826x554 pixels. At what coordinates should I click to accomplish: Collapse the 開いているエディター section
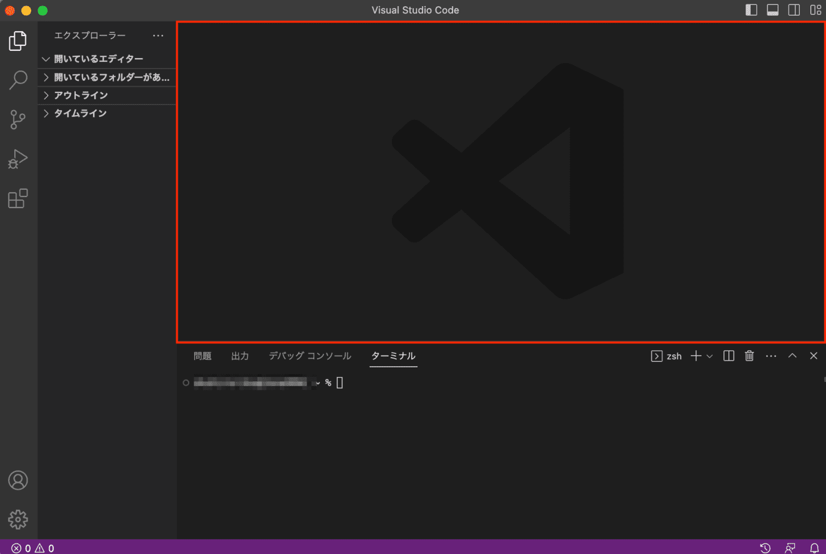tap(107, 59)
